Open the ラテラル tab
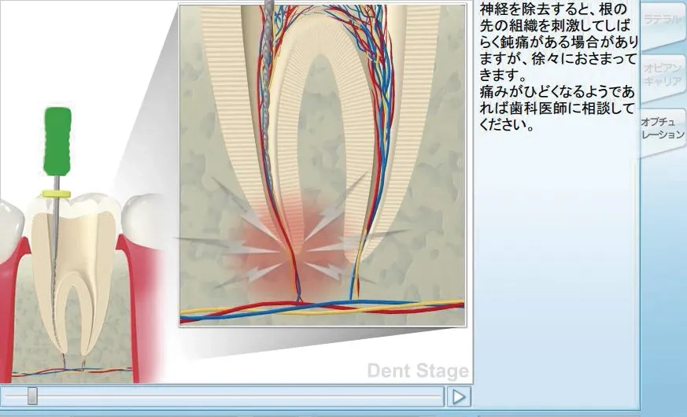The image size is (687, 417). pos(662,20)
